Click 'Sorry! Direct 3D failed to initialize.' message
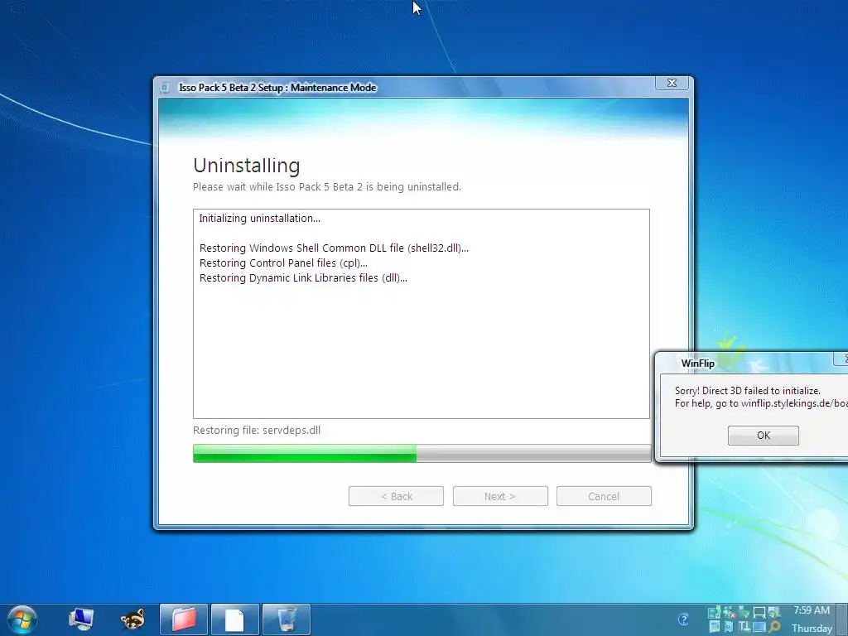The image size is (848, 636). point(748,391)
